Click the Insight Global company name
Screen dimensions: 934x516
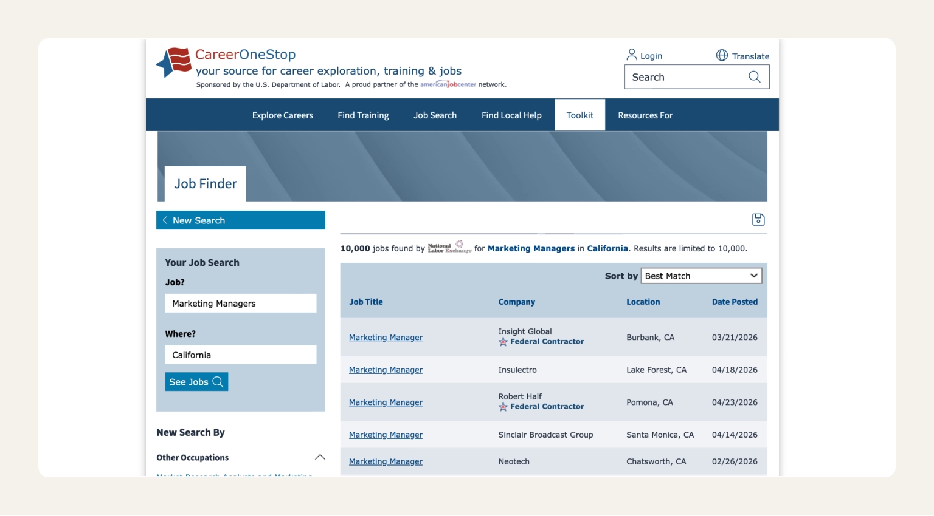(525, 331)
